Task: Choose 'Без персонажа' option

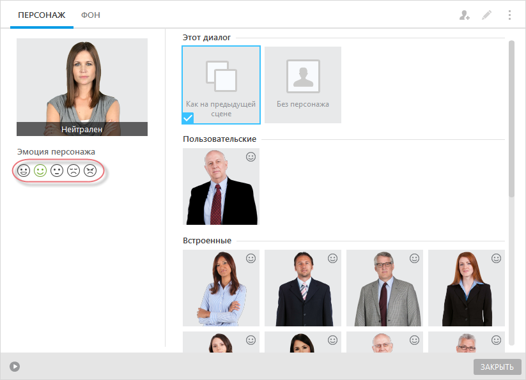Action: click(303, 85)
